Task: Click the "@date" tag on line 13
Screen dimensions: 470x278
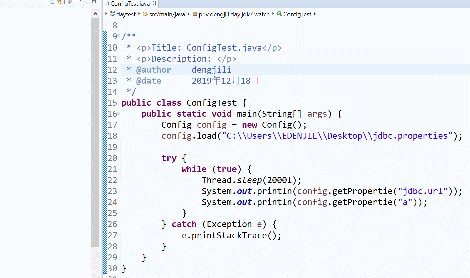Action: (149, 81)
